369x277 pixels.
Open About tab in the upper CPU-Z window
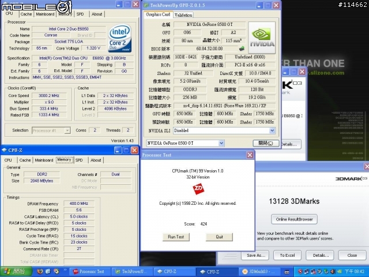click(x=97, y=14)
